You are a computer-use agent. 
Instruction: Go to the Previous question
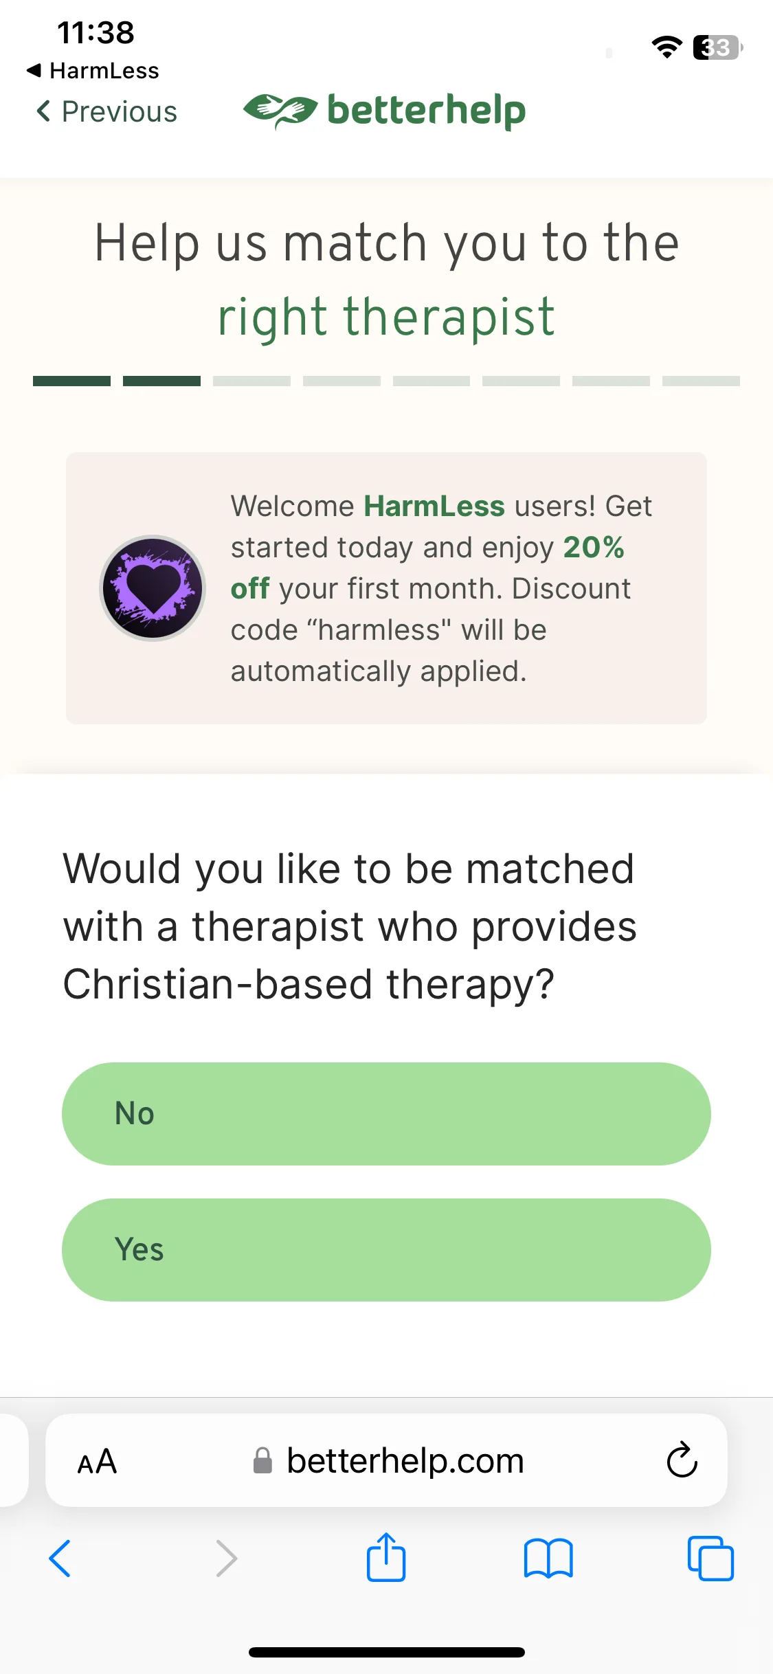[x=107, y=111]
